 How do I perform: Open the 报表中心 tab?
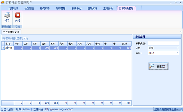point(76,8)
